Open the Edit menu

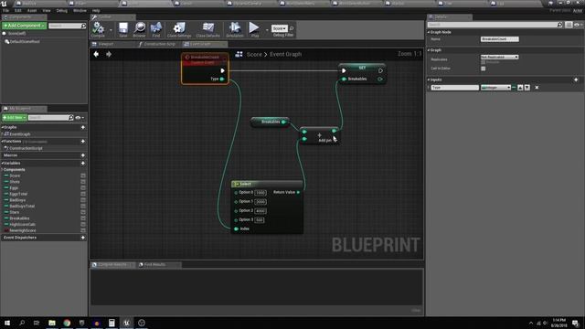(x=17, y=10)
